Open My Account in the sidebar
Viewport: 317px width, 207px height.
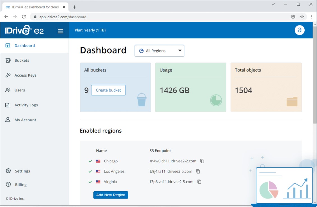[35, 120]
